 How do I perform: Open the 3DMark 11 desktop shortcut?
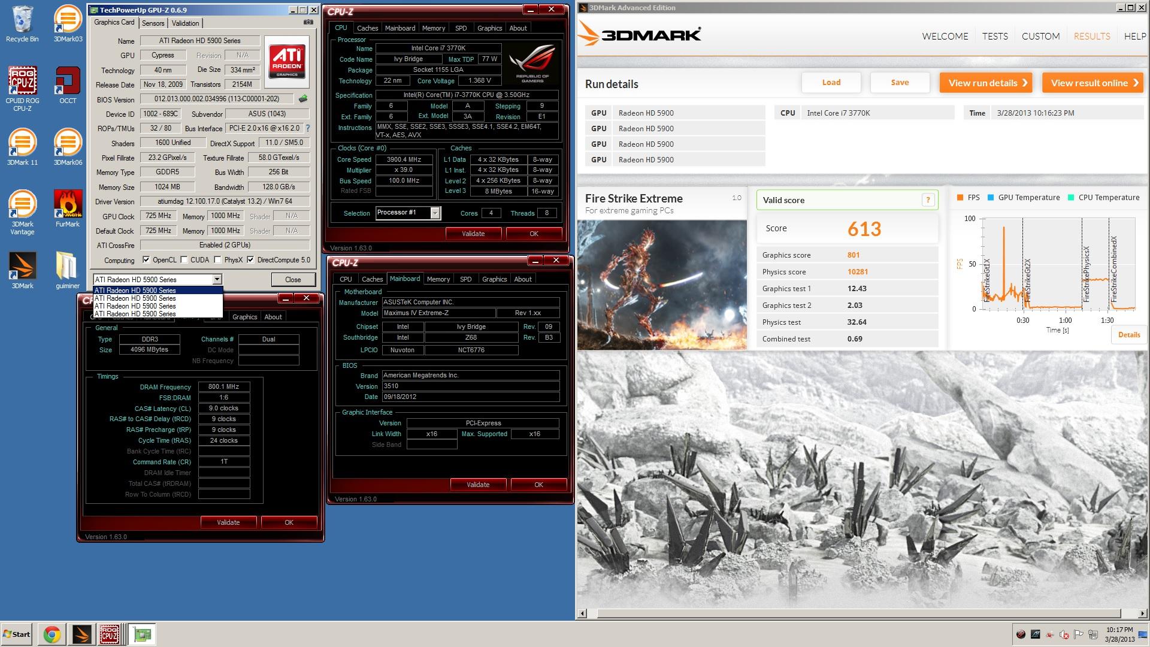tap(22, 147)
